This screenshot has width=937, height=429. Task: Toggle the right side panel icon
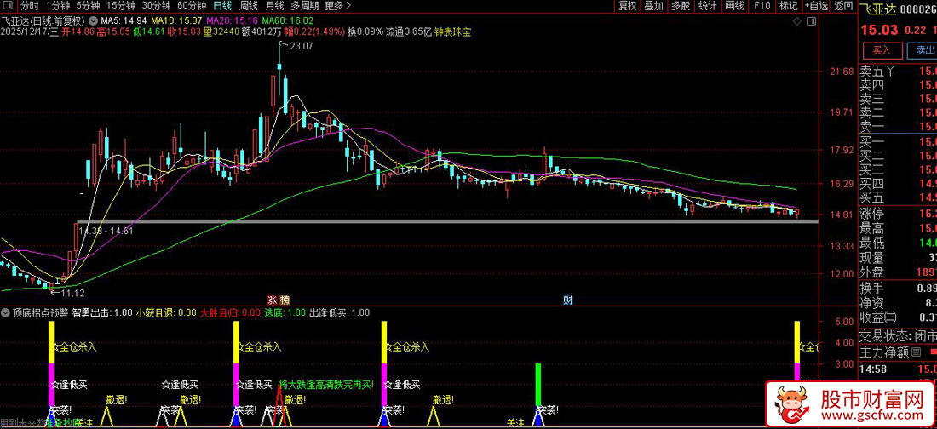pyautogui.click(x=811, y=21)
